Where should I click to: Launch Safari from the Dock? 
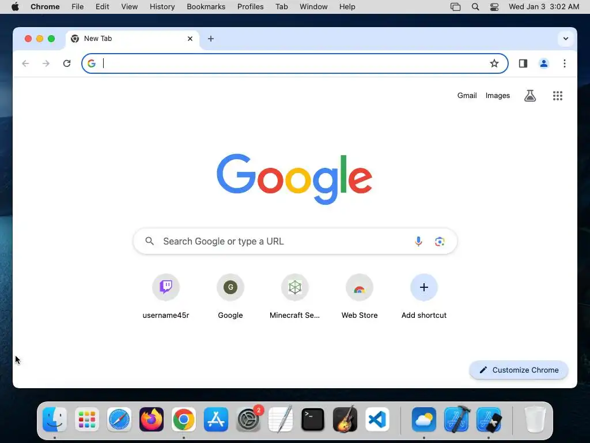pos(119,419)
